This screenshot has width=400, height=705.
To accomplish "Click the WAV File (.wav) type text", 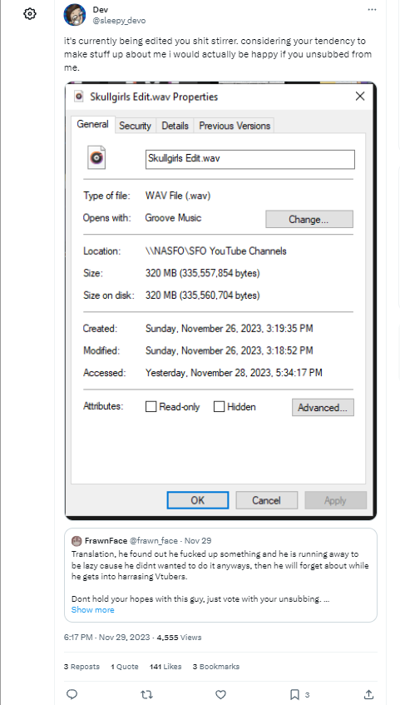I will pyautogui.click(x=178, y=196).
